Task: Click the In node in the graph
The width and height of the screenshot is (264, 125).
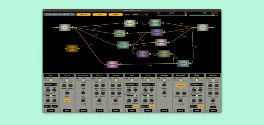Action: pyautogui.click(x=64, y=27)
